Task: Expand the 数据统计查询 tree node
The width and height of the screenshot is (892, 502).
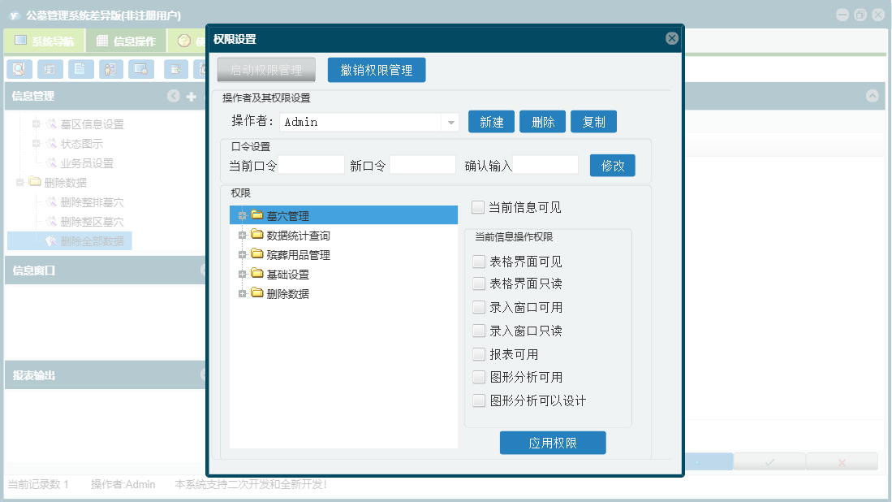Action: [243, 235]
